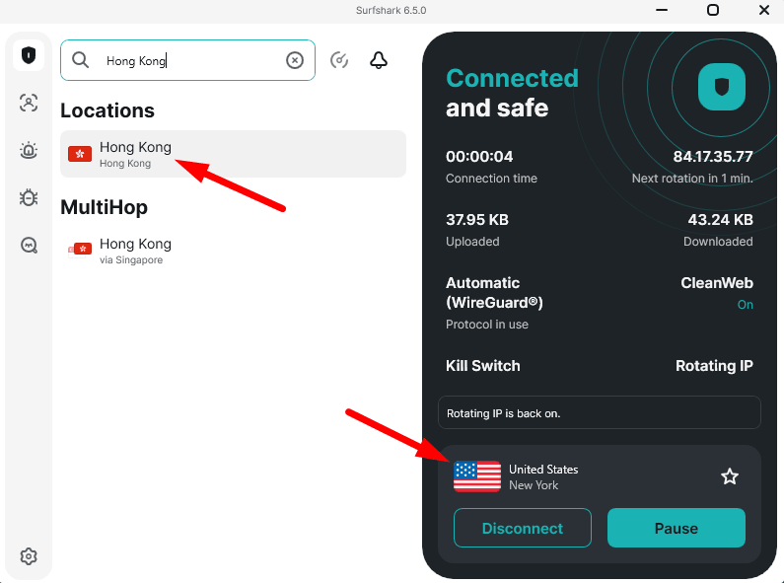Click the IP address 84.17.35.77
The image size is (784, 583).
click(713, 157)
